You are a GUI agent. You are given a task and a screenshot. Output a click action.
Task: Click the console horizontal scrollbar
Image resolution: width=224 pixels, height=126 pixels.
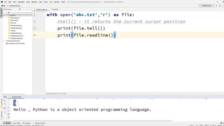93,121
